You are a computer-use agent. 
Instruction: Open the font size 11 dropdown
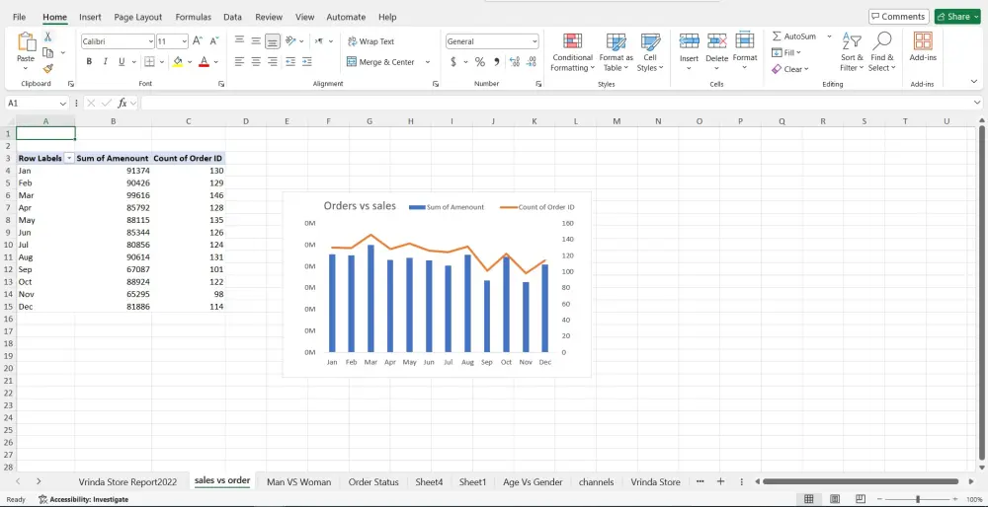tap(185, 41)
